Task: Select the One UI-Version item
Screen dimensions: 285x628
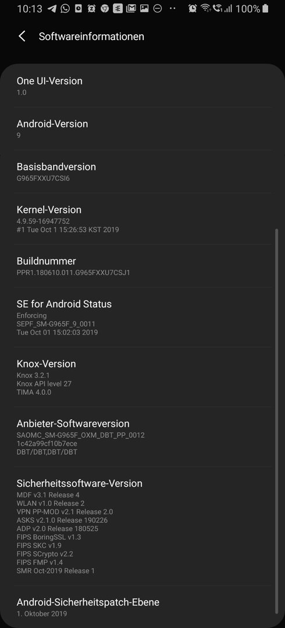Action: pyautogui.click(x=142, y=85)
